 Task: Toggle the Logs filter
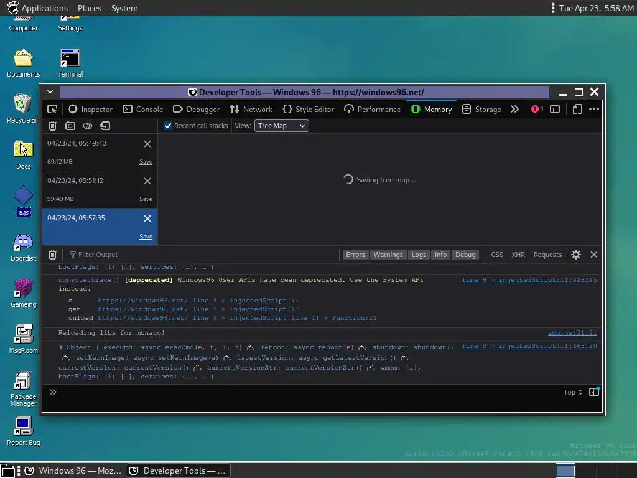pyautogui.click(x=419, y=255)
